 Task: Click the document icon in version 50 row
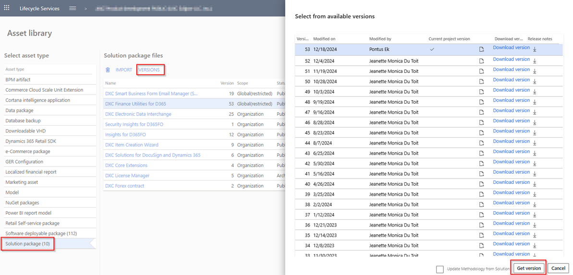coord(482,82)
